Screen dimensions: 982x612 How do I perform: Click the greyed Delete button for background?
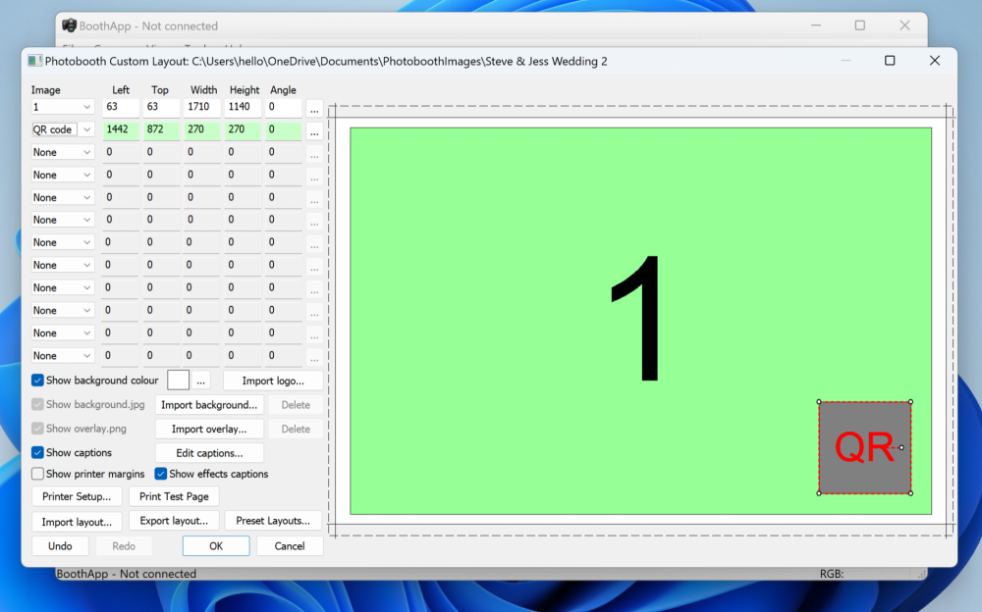coord(296,405)
